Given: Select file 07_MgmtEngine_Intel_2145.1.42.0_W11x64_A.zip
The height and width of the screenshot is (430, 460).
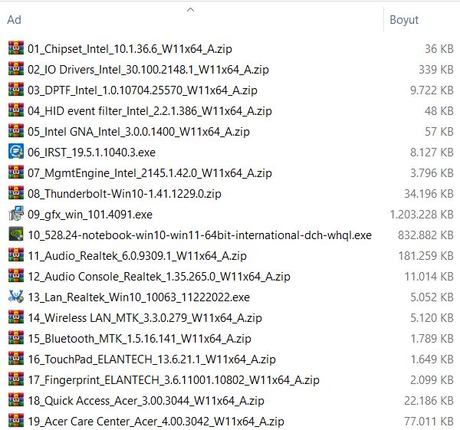Looking at the screenshot, I should (x=149, y=173).
